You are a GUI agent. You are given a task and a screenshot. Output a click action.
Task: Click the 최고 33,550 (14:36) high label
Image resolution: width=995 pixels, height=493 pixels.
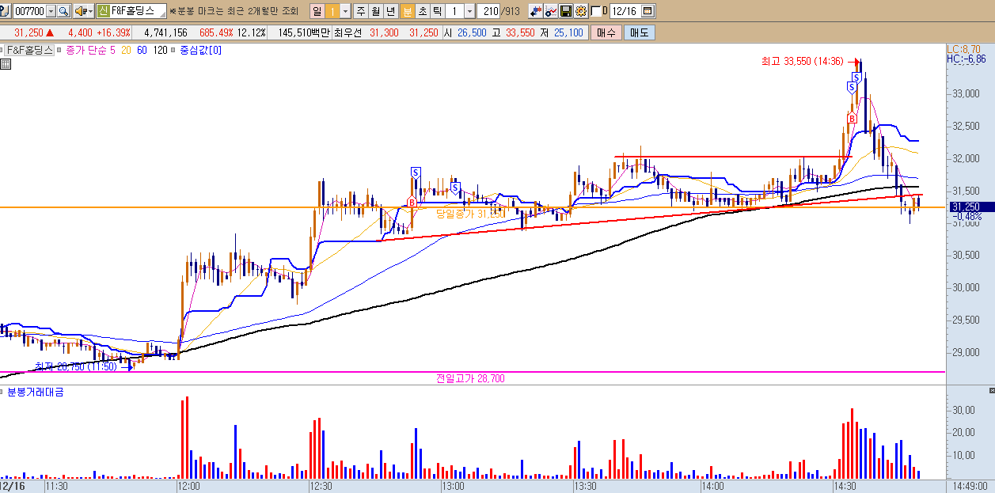tap(802, 61)
